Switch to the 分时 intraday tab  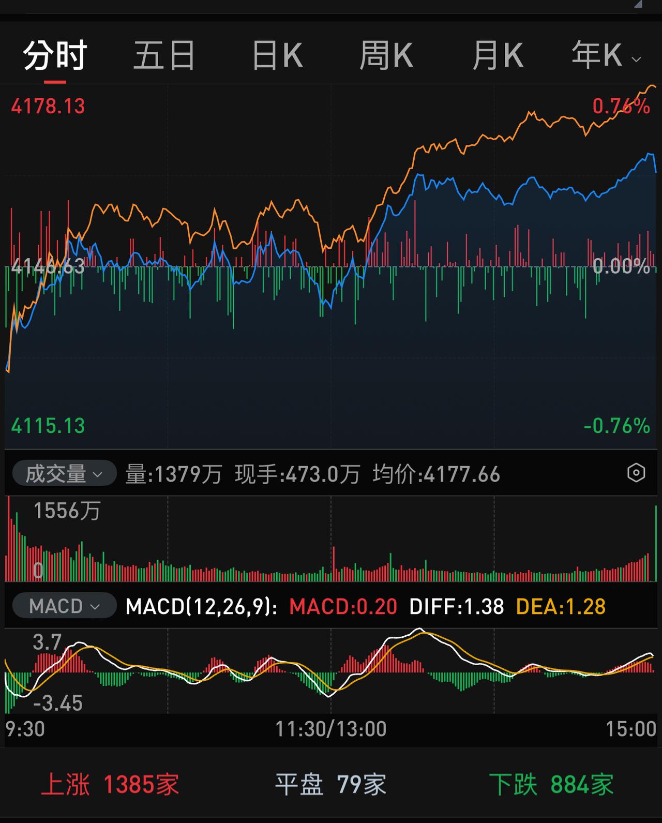click(x=55, y=55)
